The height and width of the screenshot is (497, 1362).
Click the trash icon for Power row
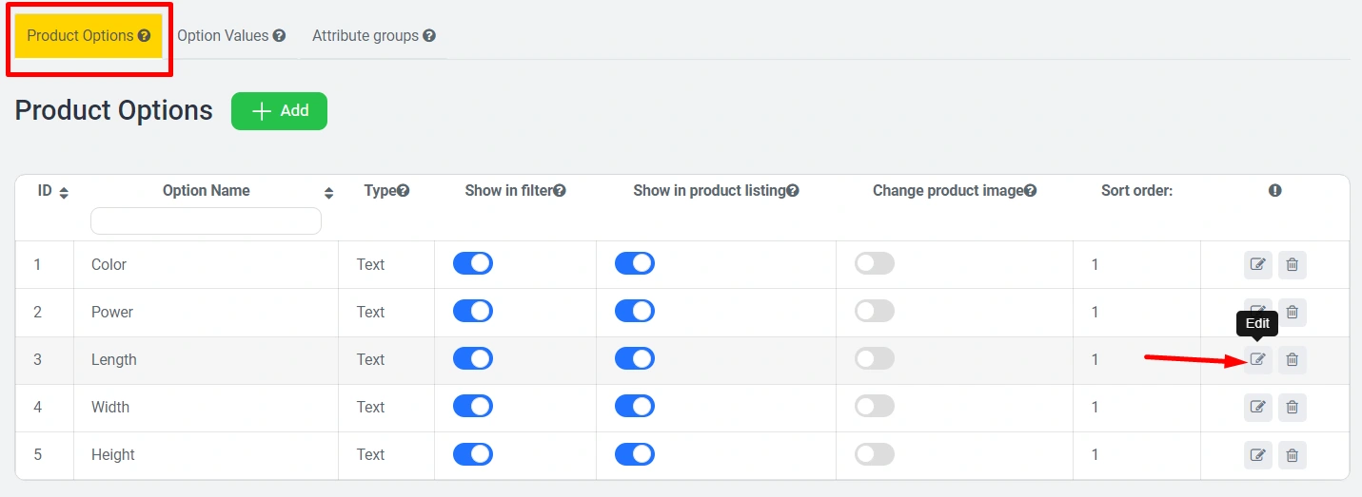coord(1292,312)
